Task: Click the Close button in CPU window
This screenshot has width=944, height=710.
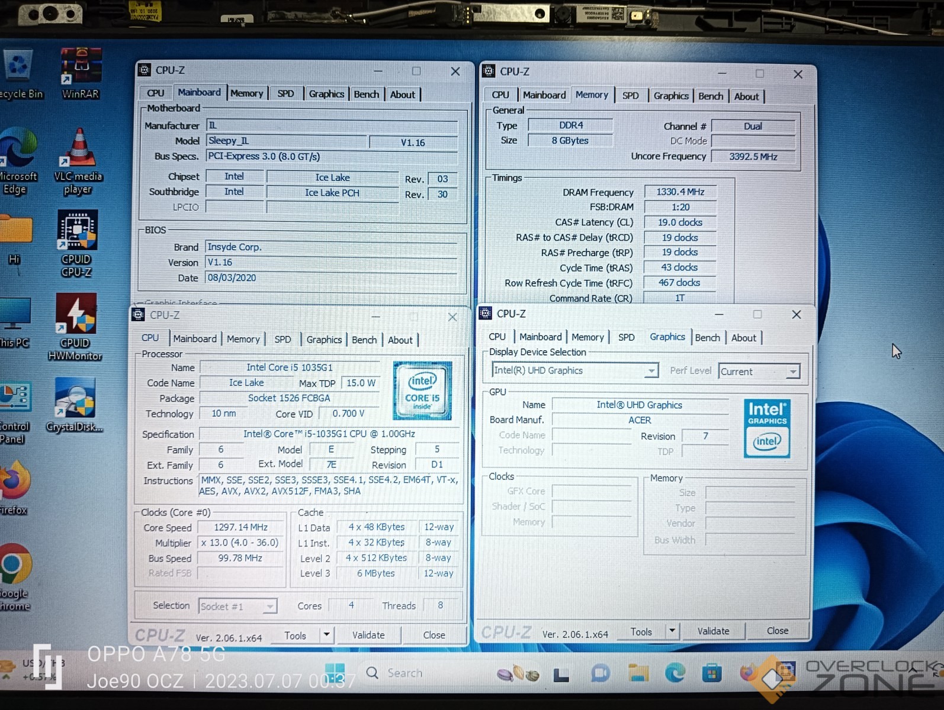Action: pyautogui.click(x=434, y=635)
